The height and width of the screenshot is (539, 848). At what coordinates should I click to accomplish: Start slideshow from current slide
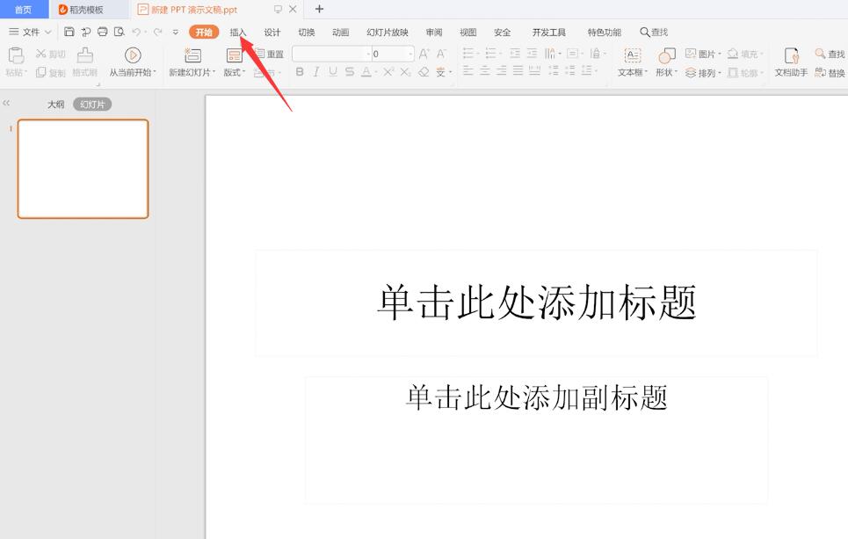pos(133,55)
